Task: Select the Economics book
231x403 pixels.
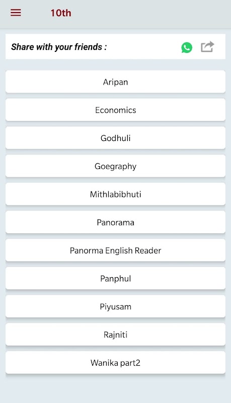Action: click(x=116, y=110)
